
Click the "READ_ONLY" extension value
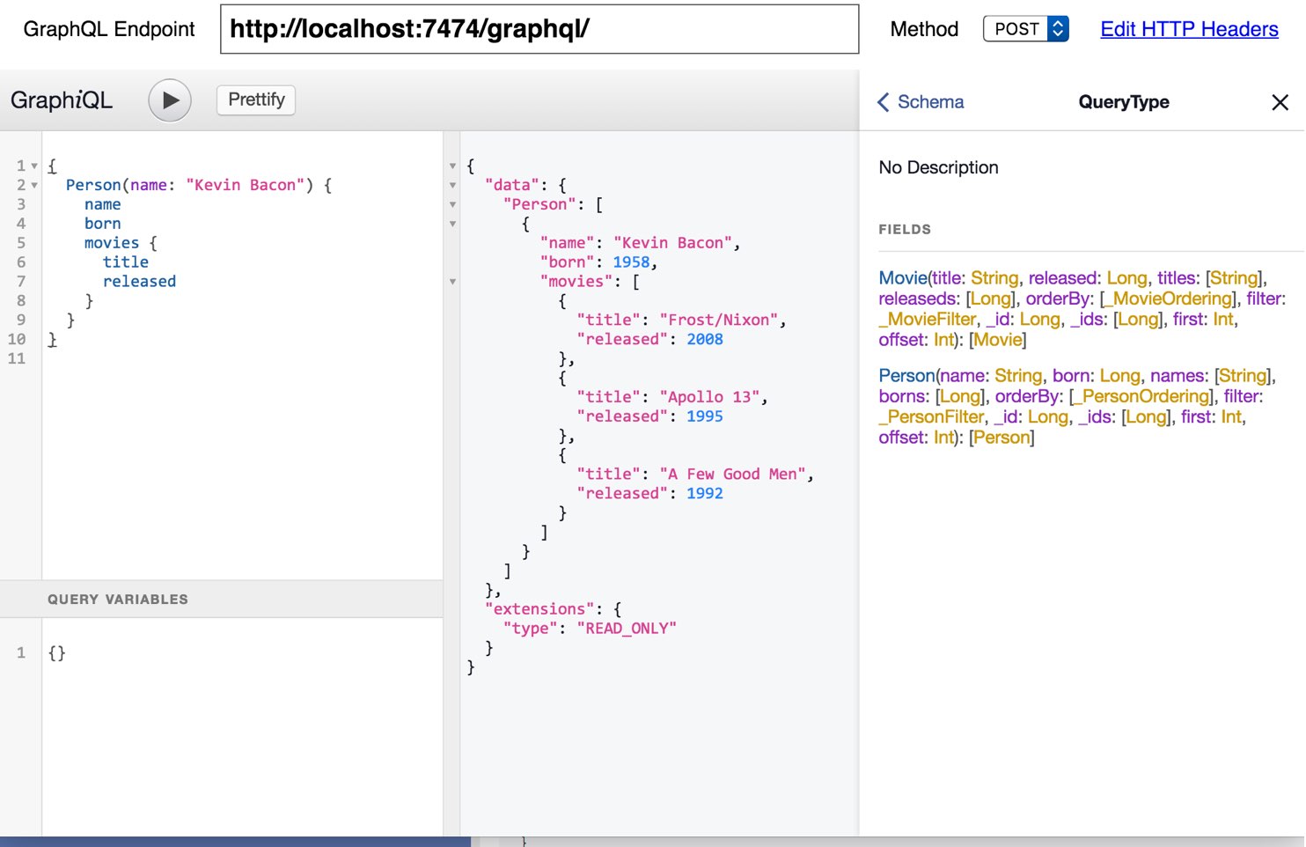pyautogui.click(x=627, y=629)
